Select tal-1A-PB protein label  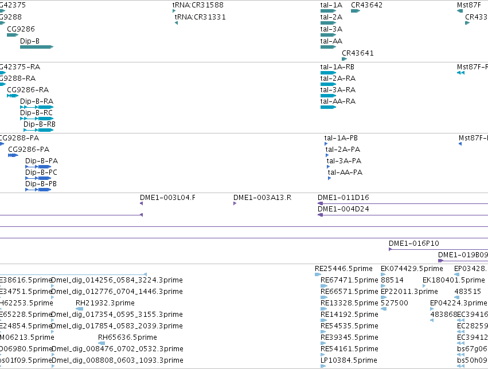[341, 138]
